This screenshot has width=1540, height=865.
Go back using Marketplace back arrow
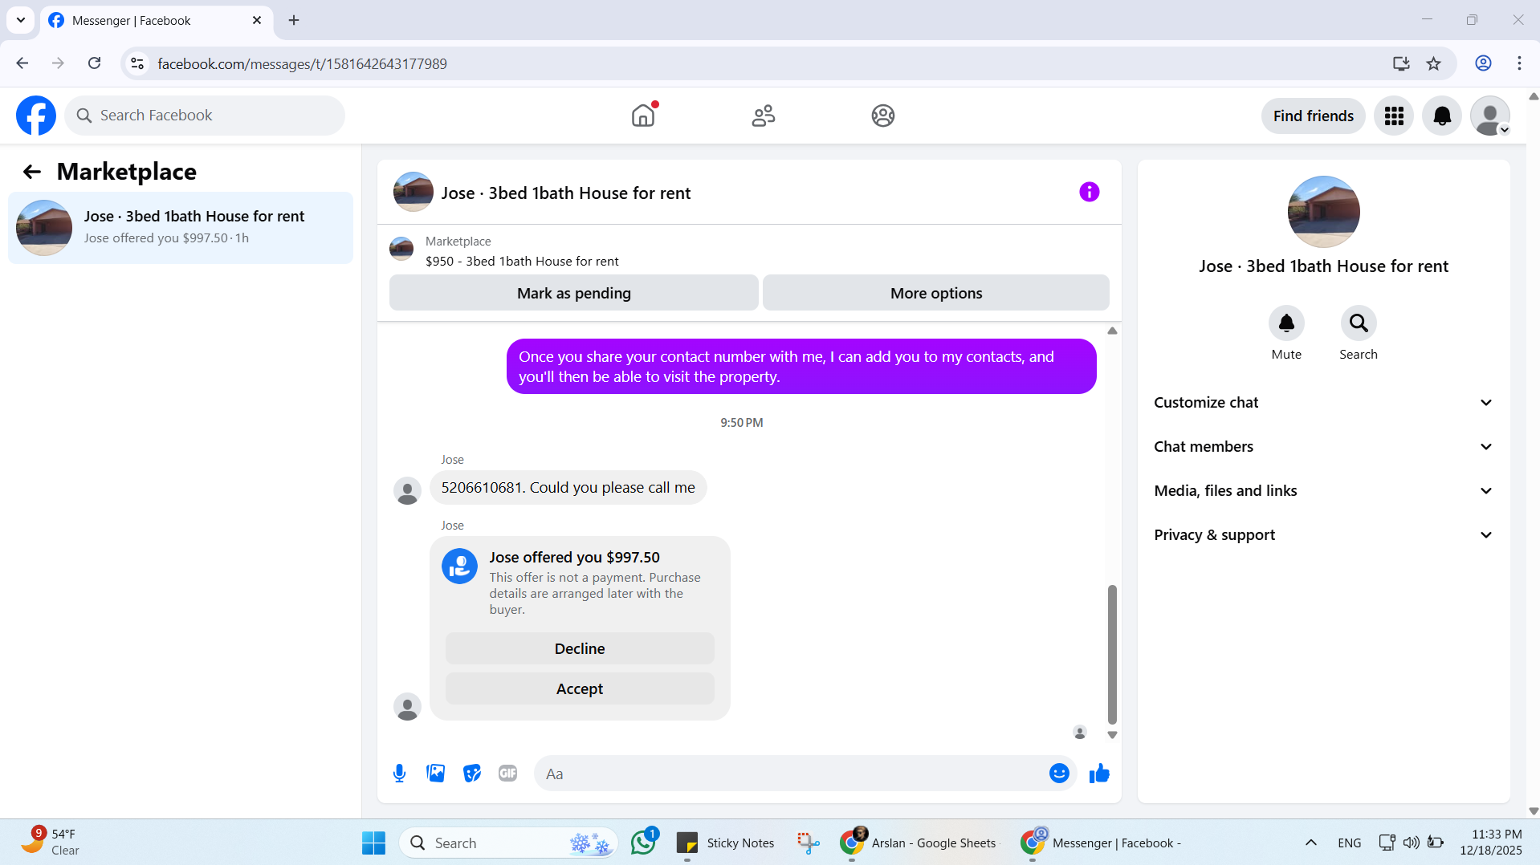click(32, 172)
